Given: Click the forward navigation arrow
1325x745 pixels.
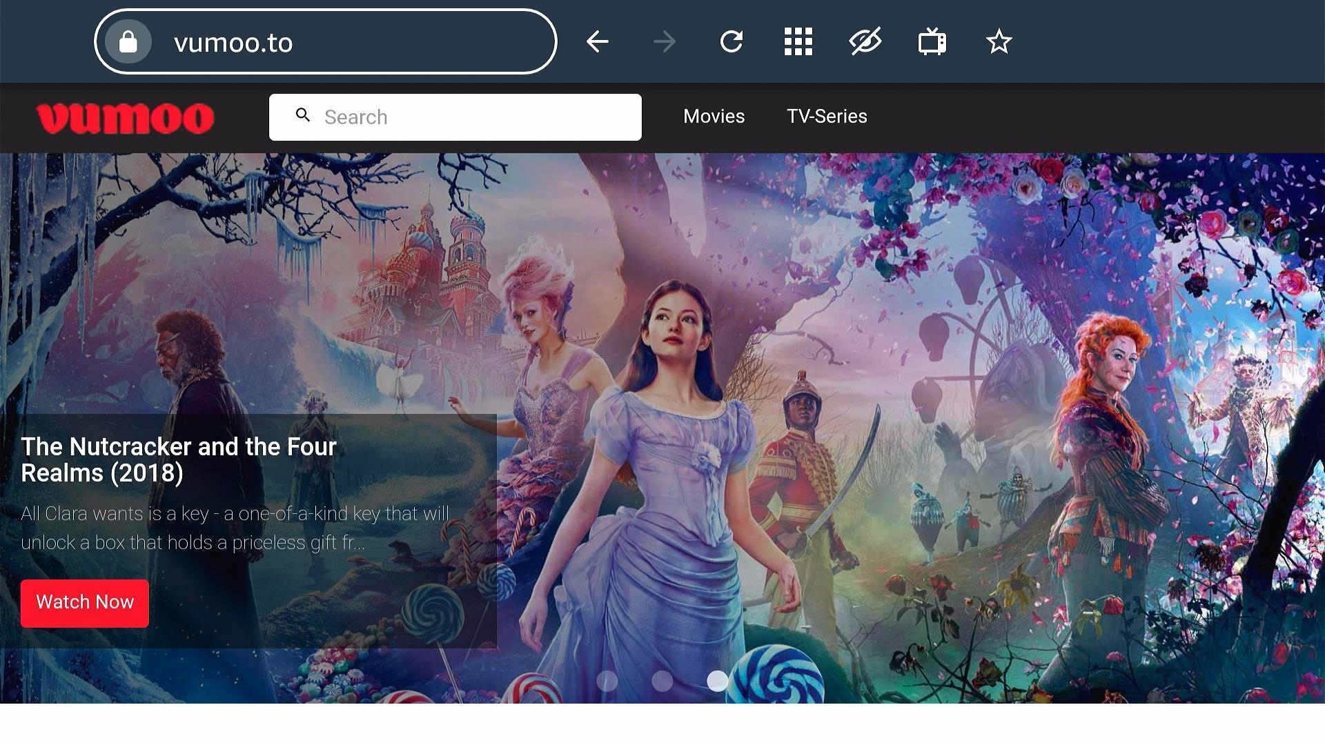Looking at the screenshot, I should (x=664, y=42).
